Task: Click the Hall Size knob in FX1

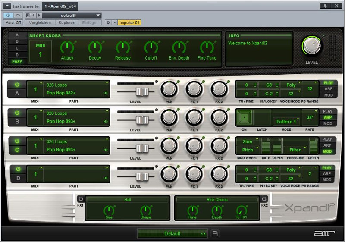Action: click(109, 210)
